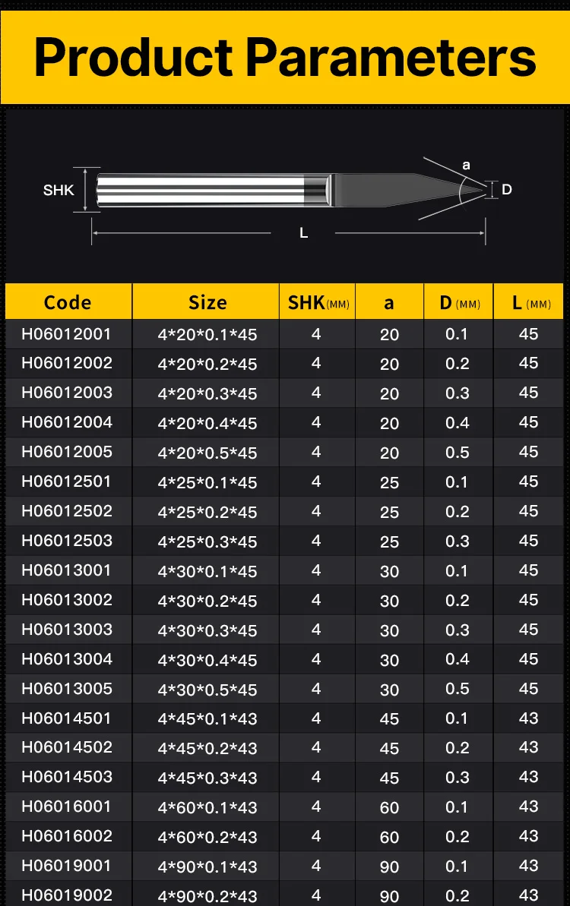The width and height of the screenshot is (570, 906).
Task: Click the SHK(MM) column header
Action: 318,302
